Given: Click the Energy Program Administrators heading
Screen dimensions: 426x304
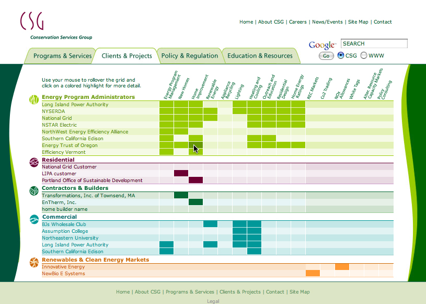Looking at the screenshot, I should (88, 97).
